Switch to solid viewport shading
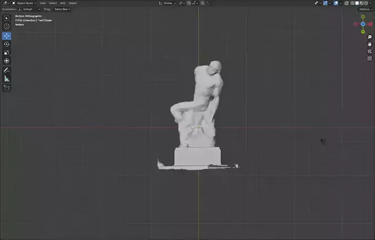Viewport: 375px width, 240px height. pos(357,3)
